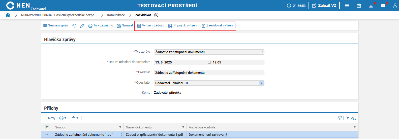Open attachments export dropdown

(x=75, y=118)
